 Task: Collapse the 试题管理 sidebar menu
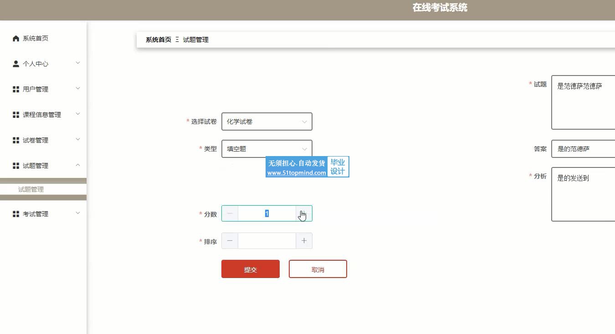click(77, 165)
